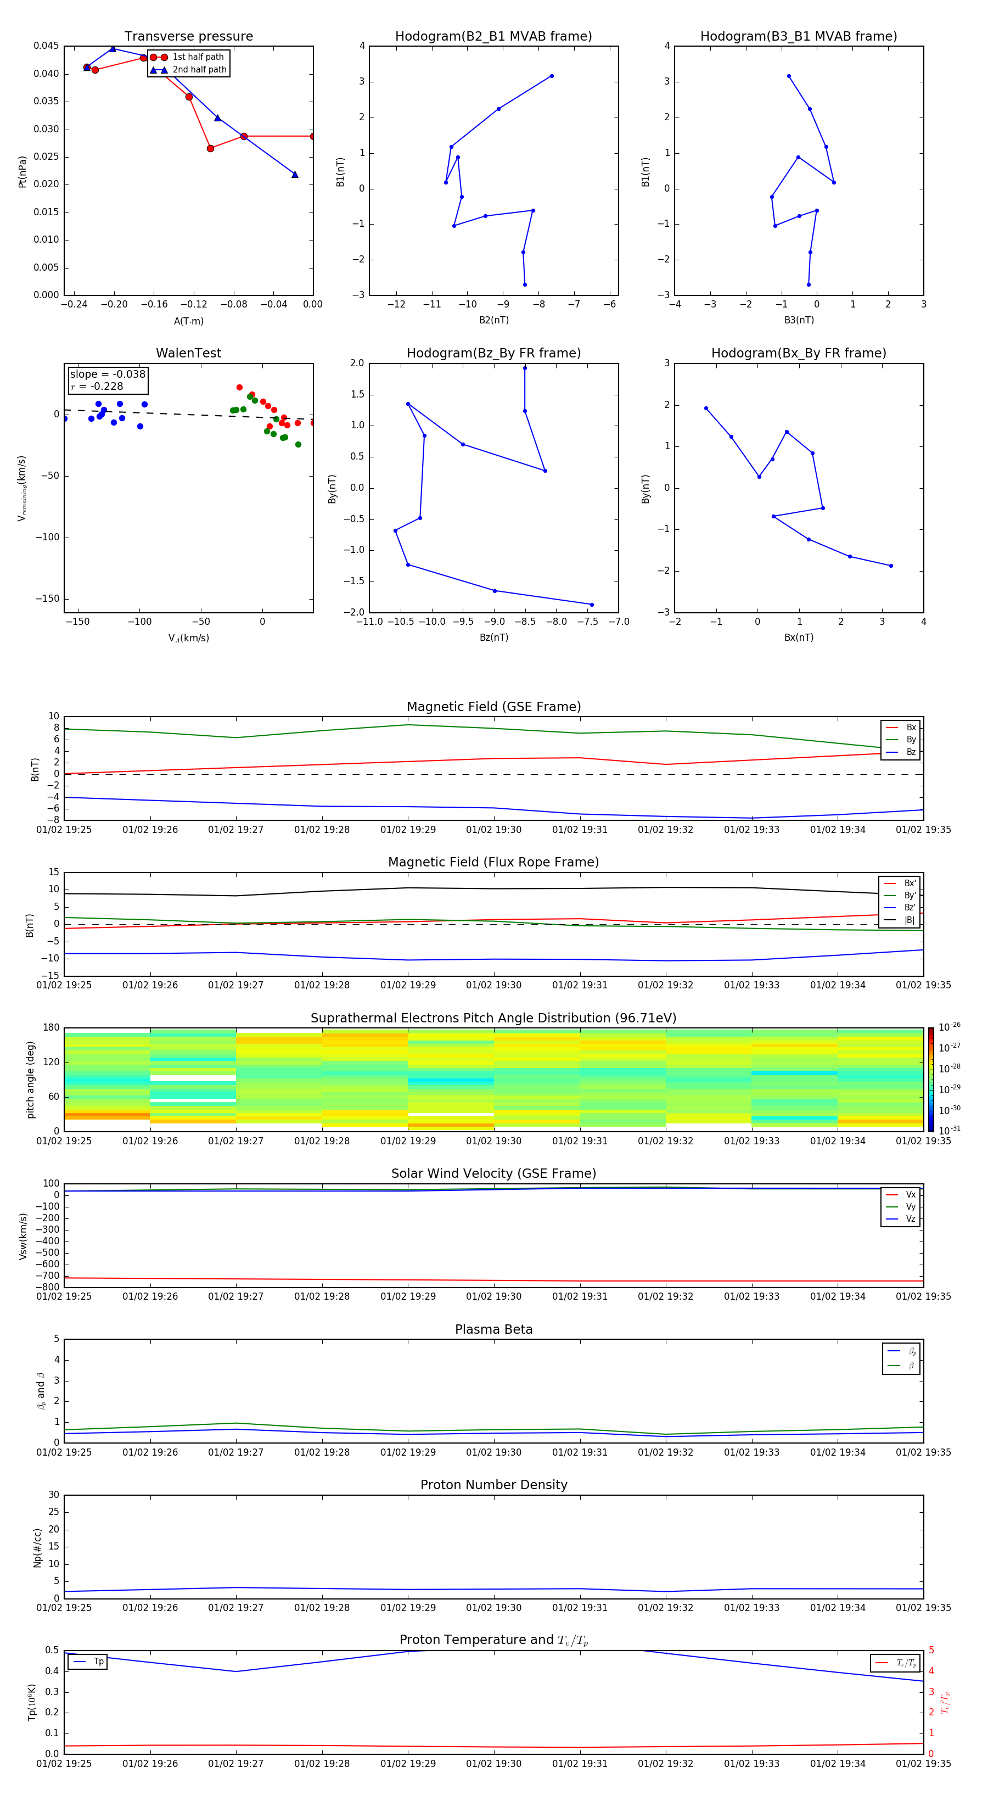Click the "Bx'" legend entry in Flux Rope panel
The height and width of the screenshot is (1812, 988).
[x=900, y=883]
